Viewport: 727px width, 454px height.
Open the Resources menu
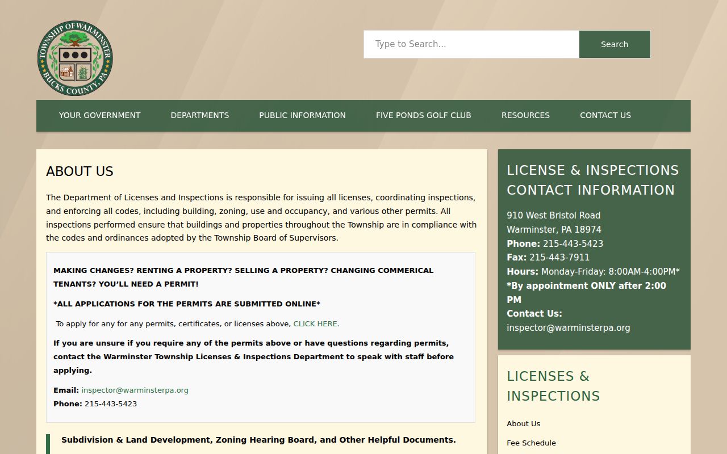pos(525,115)
